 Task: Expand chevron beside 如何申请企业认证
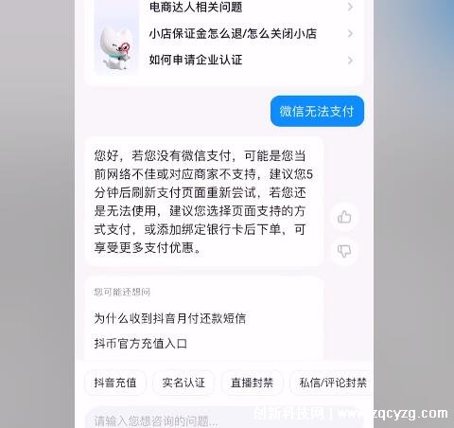tap(350, 60)
